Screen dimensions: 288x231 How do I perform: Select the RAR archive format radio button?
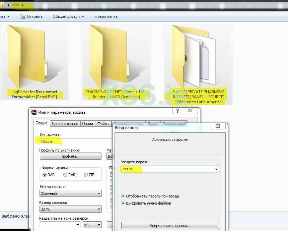(45, 175)
